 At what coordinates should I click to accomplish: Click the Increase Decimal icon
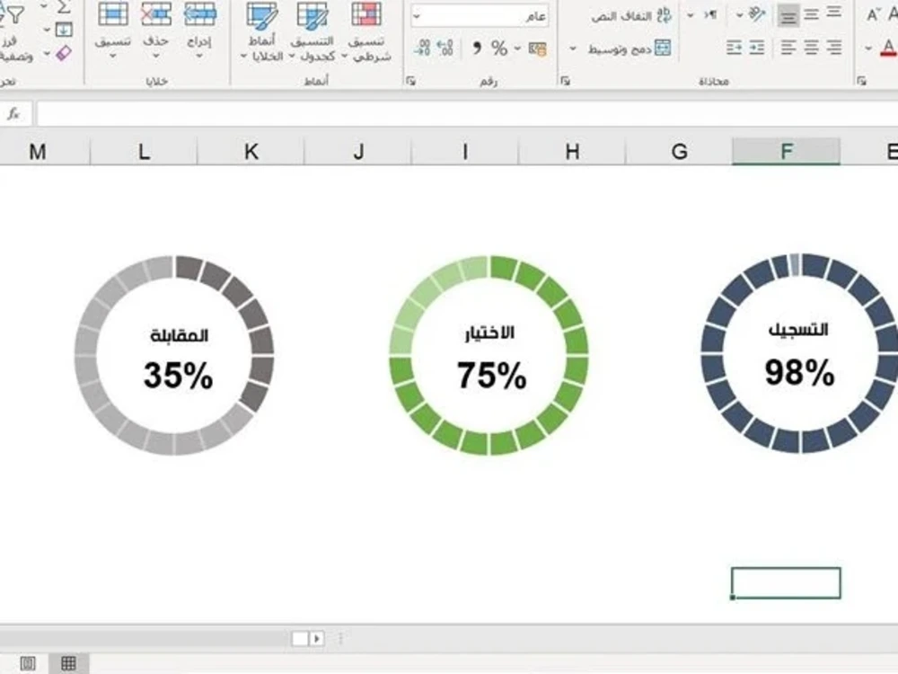[x=445, y=49]
